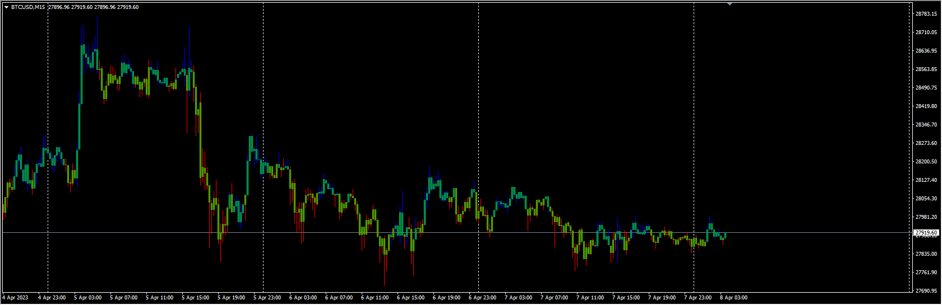Click the chart shift triangle marker
The width and height of the screenshot is (942, 305).
[x=729, y=4]
